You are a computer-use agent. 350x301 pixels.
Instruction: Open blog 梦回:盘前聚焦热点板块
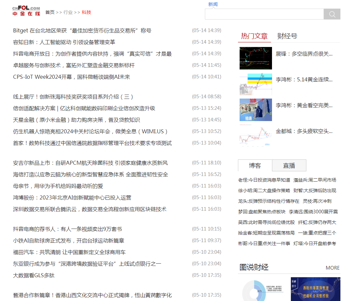click(x=262, y=212)
